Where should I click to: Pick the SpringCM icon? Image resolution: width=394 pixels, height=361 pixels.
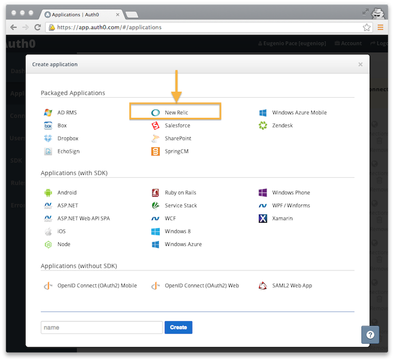(155, 151)
